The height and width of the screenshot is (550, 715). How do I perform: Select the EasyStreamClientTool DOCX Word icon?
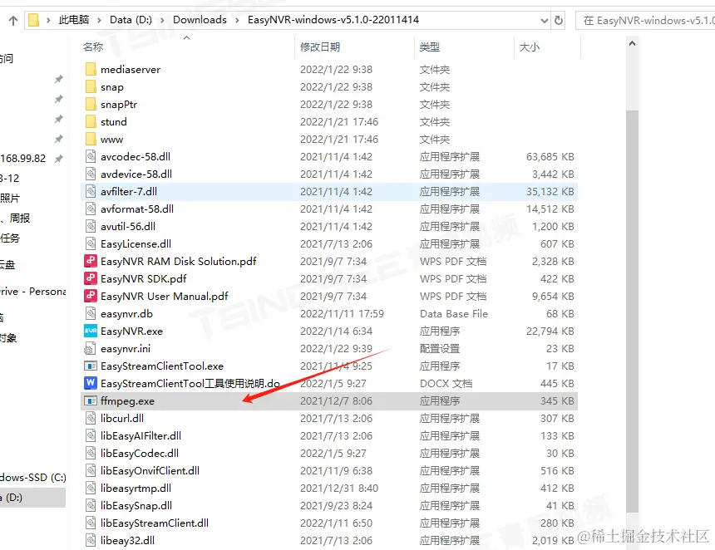(91, 383)
